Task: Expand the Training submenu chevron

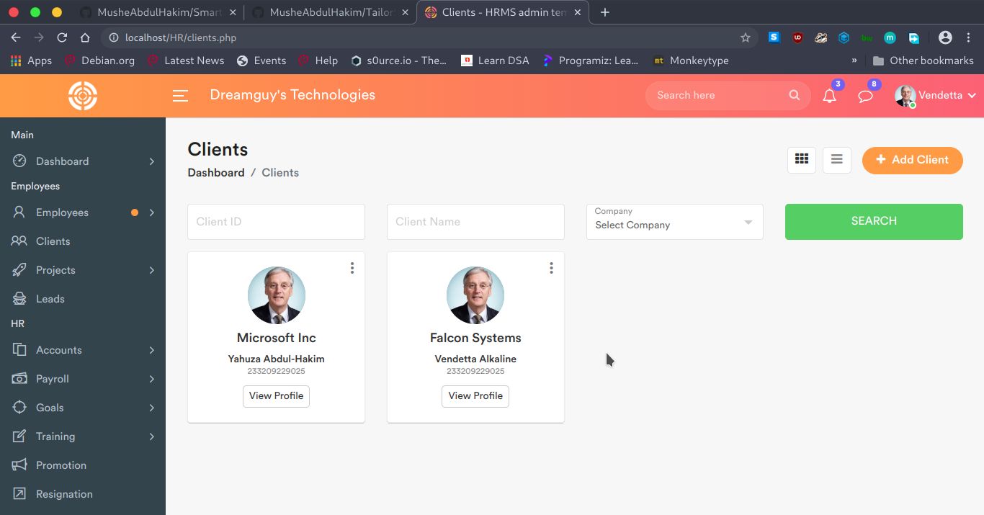Action: 152,436
